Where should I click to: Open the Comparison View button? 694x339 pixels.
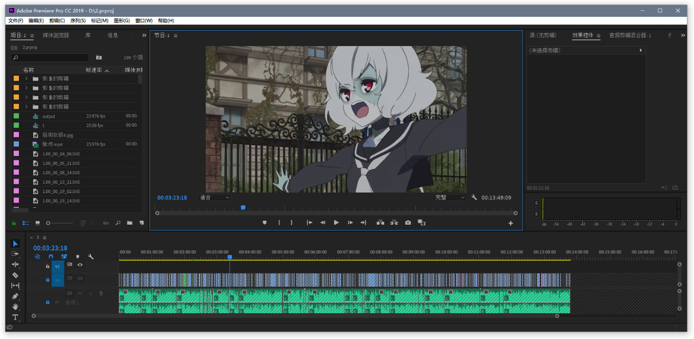(x=422, y=223)
